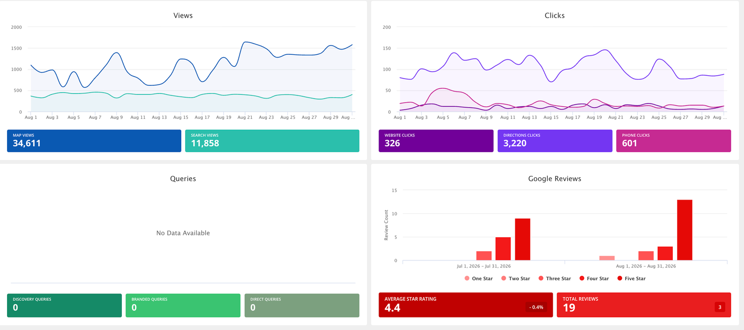Toggle the Four Star legend entry
The width and height of the screenshot is (744, 330).
point(594,278)
